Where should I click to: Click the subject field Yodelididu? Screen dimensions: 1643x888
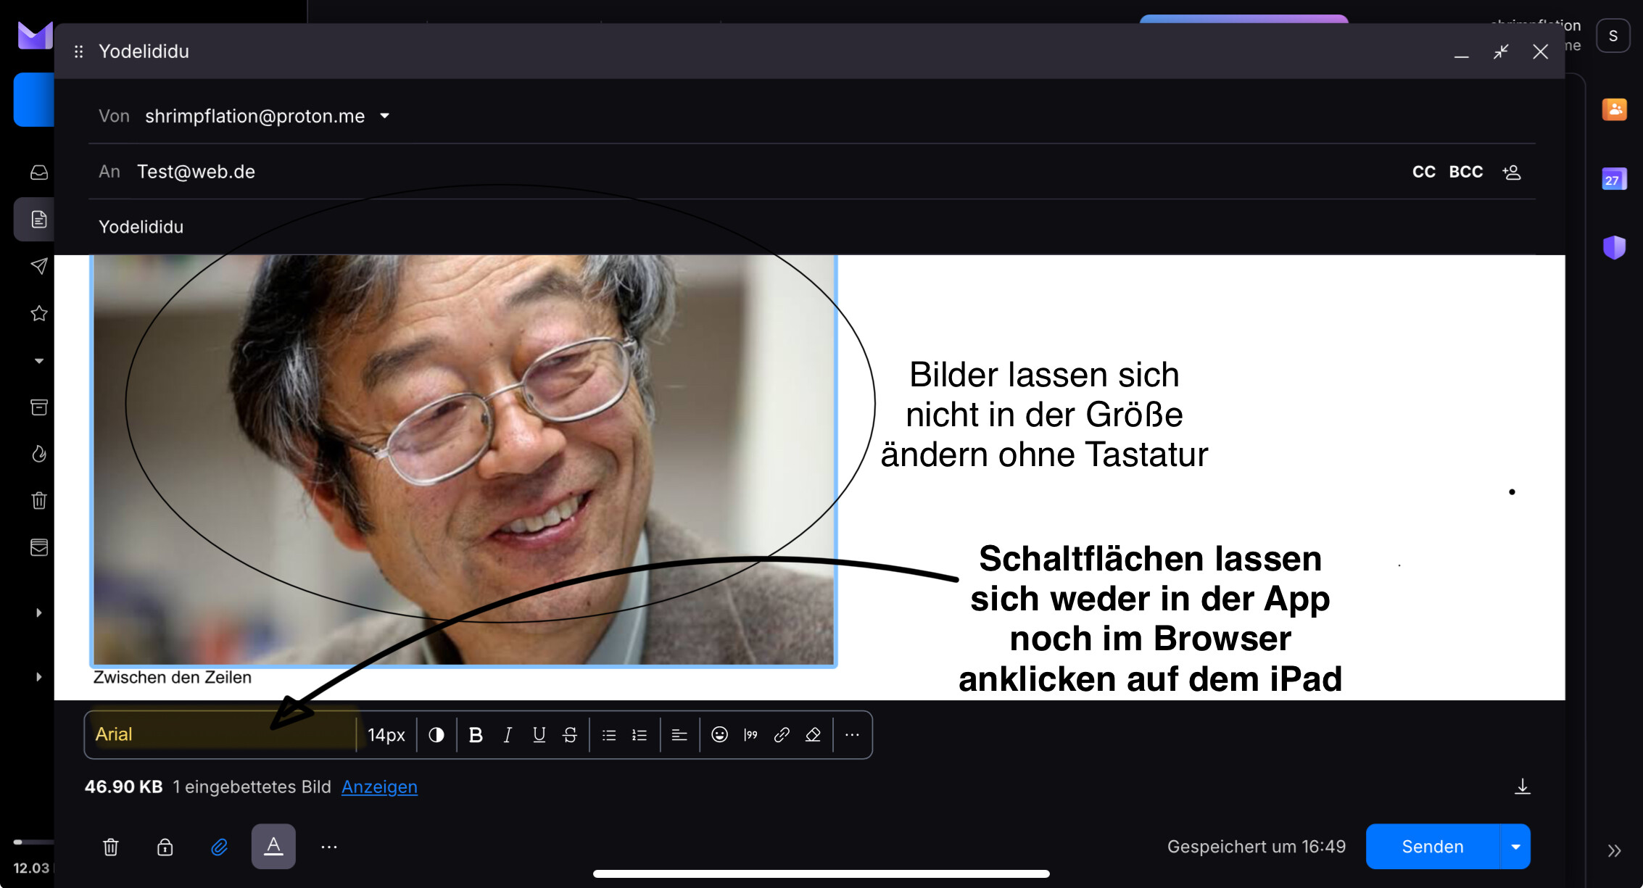point(812,227)
